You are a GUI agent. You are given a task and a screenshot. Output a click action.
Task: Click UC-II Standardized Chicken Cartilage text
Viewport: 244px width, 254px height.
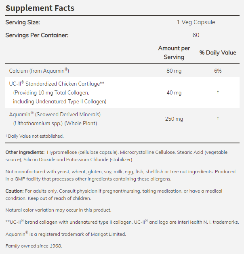57,84
